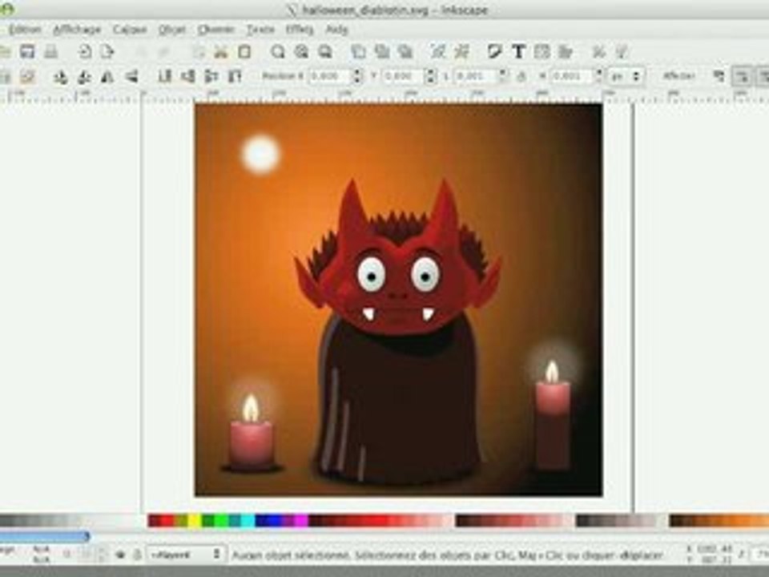Image resolution: width=769 pixels, height=577 pixels.
Task: Lower selection to bottom icon
Action: 164,77
